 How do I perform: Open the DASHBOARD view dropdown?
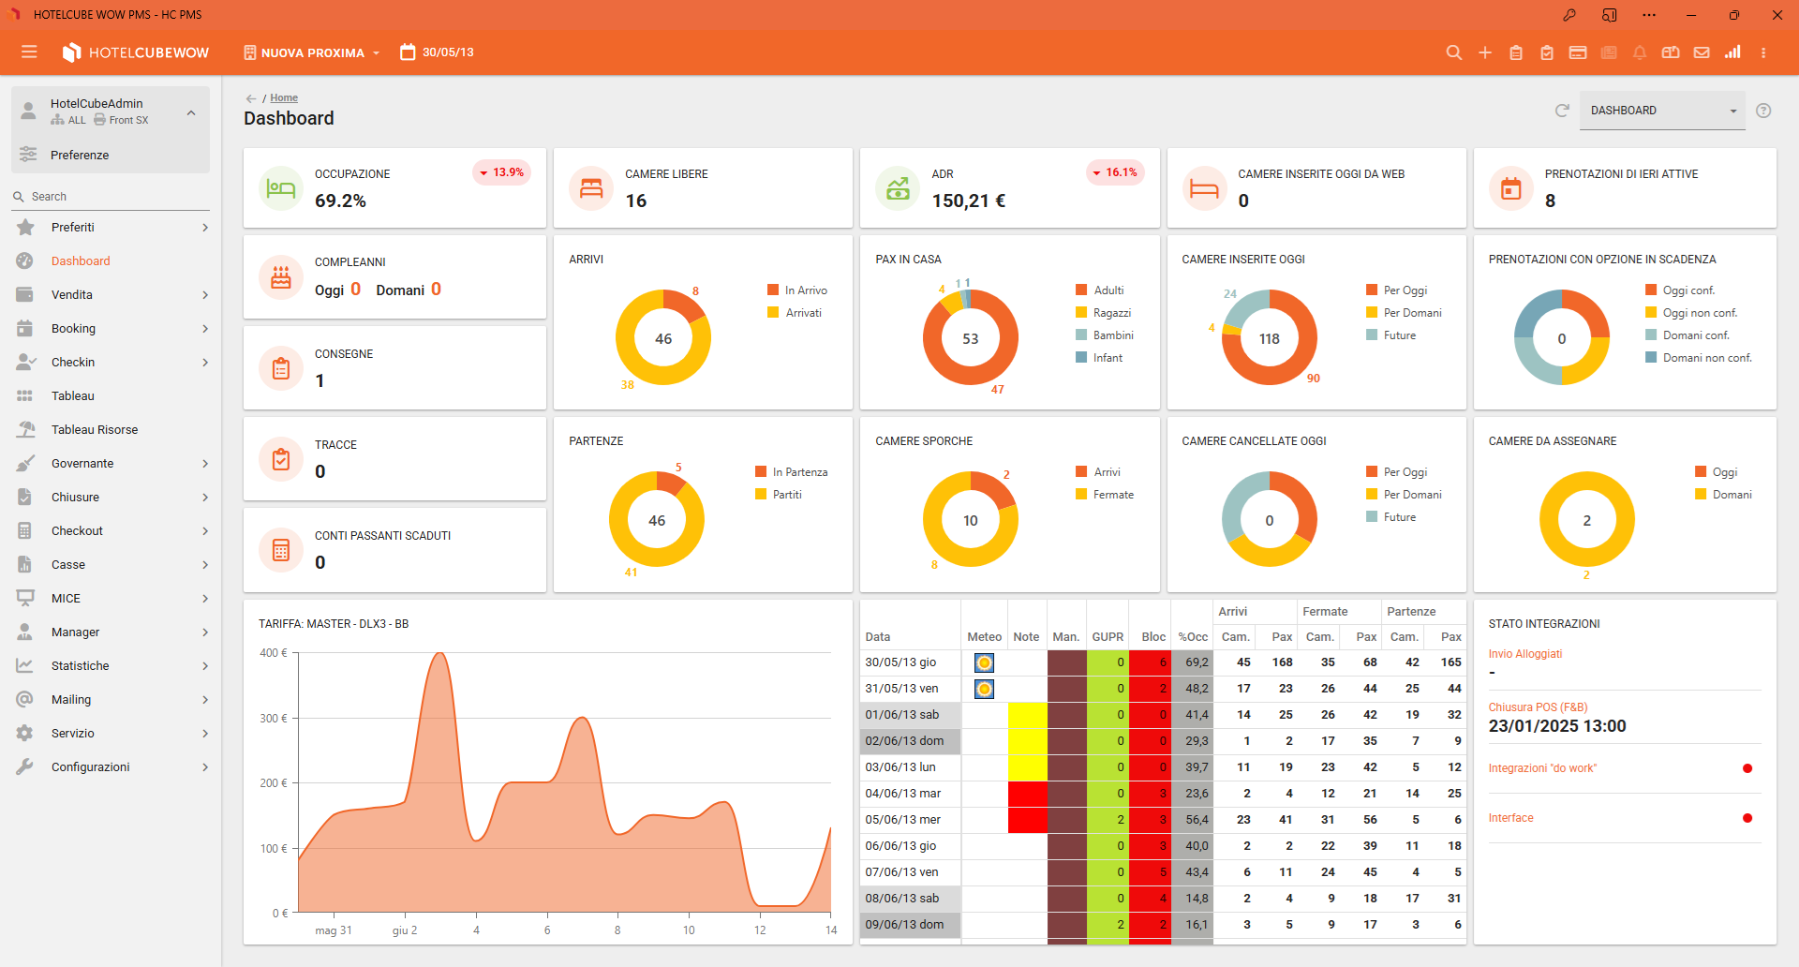tap(1662, 111)
